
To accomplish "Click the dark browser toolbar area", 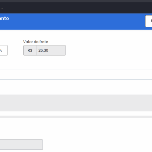I will pos(76,8).
